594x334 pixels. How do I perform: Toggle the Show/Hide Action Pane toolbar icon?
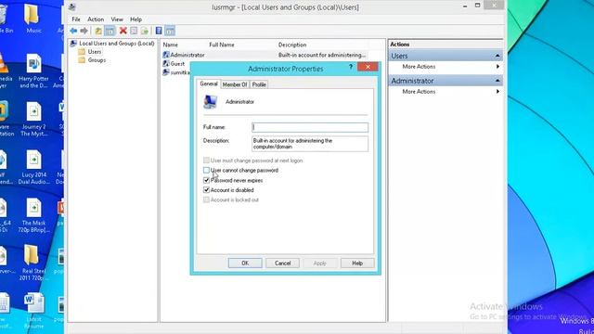point(170,31)
